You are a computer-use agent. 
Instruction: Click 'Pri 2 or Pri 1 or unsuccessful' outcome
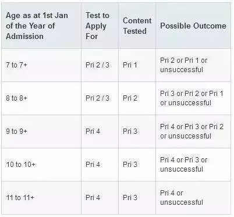point(183,65)
